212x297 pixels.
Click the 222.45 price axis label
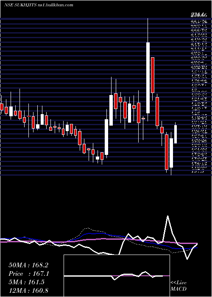pos(198,28)
